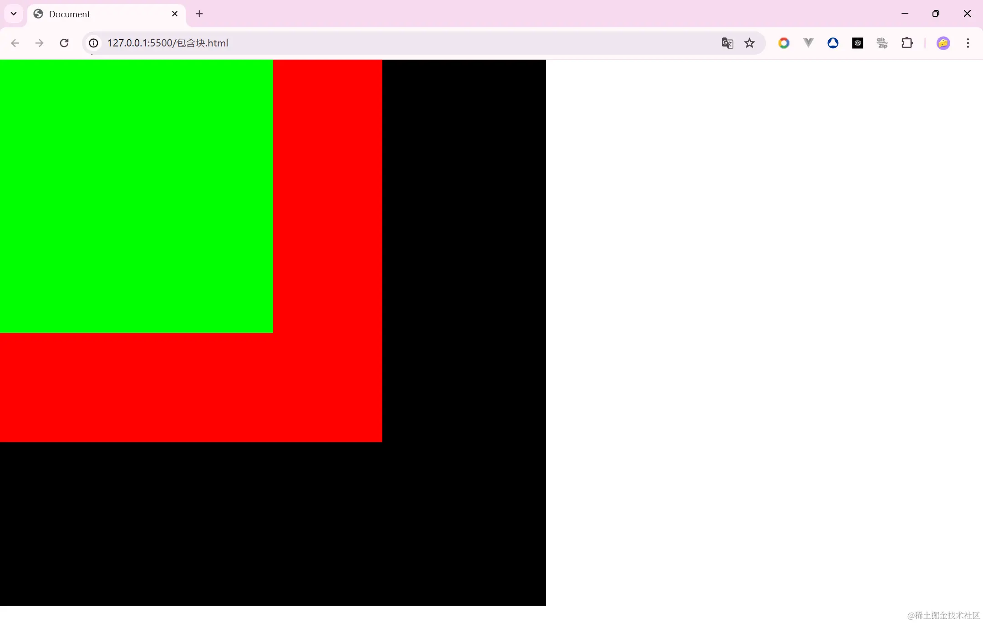Open the tab search chevron
Viewport: 983px width, 623px height.
pyautogui.click(x=13, y=14)
